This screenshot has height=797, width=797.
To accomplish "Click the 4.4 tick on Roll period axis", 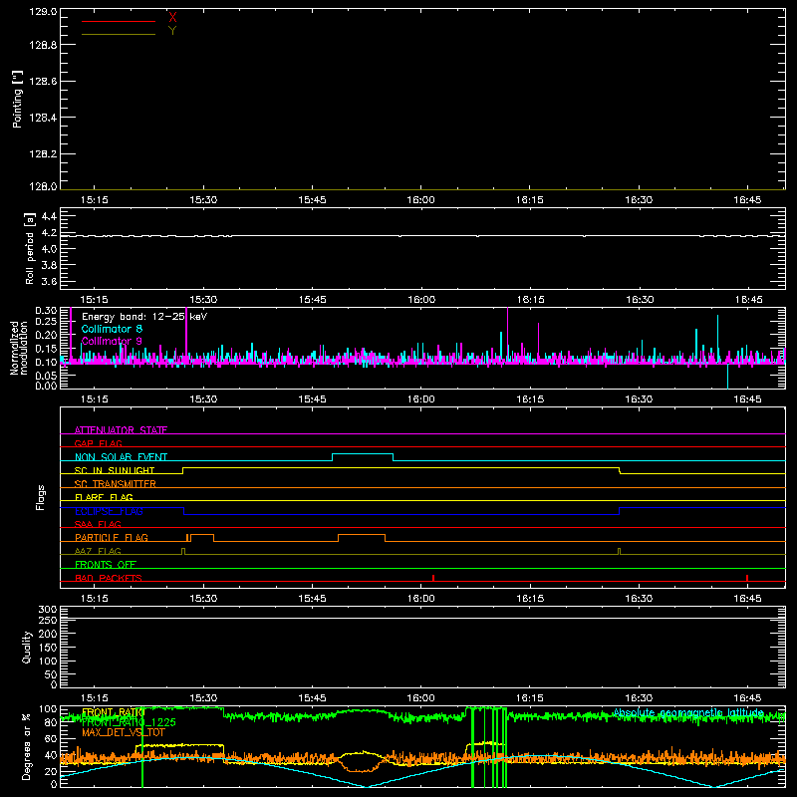I will pyautogui.click(x=49, y=217).
